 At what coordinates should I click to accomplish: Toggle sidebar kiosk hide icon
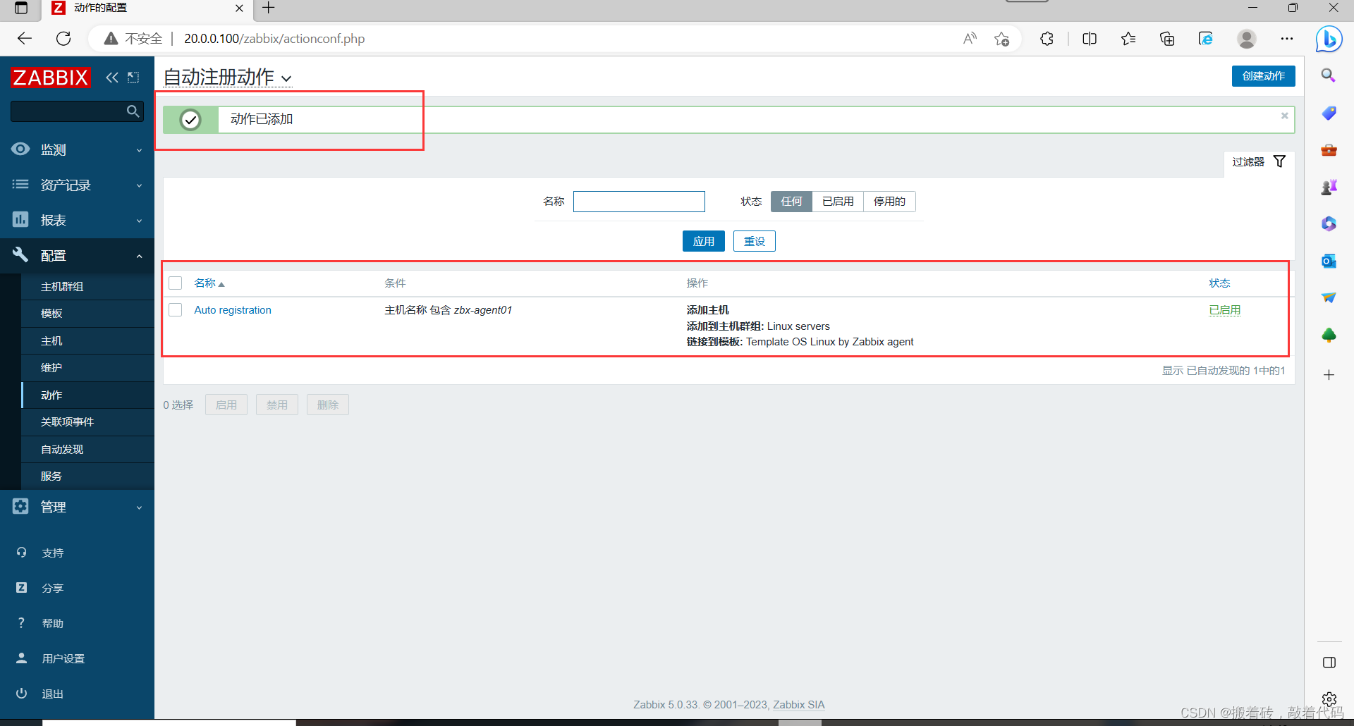pyautogui.click(x=133, y=78)
